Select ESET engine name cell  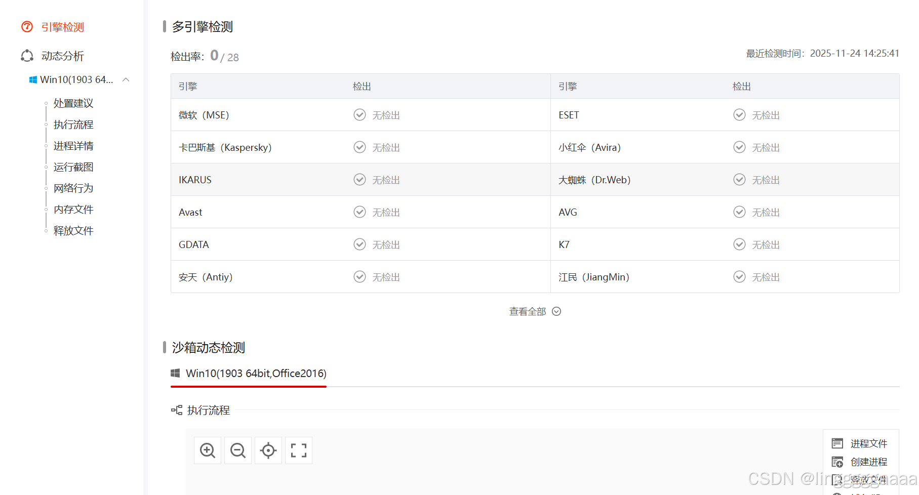[x=569, y=115]
